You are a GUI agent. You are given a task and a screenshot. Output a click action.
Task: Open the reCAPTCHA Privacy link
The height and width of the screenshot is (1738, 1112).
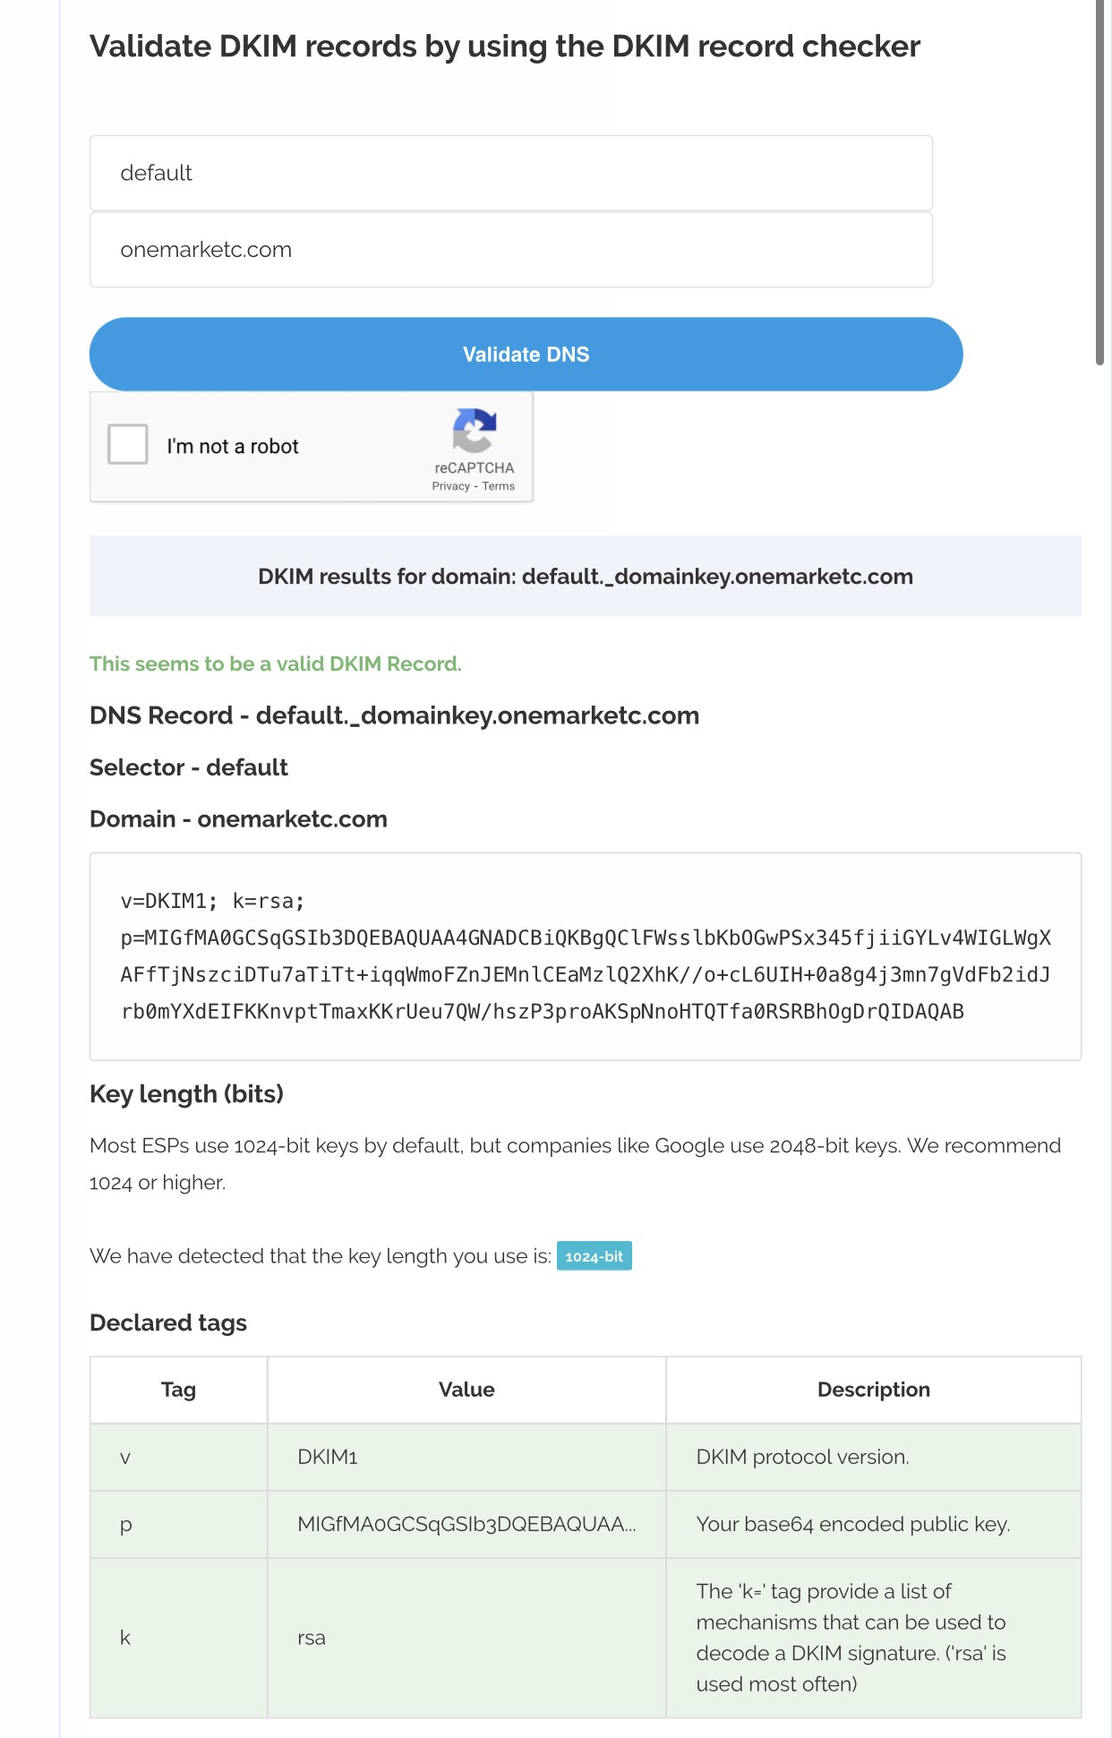(x=449, y=485)
